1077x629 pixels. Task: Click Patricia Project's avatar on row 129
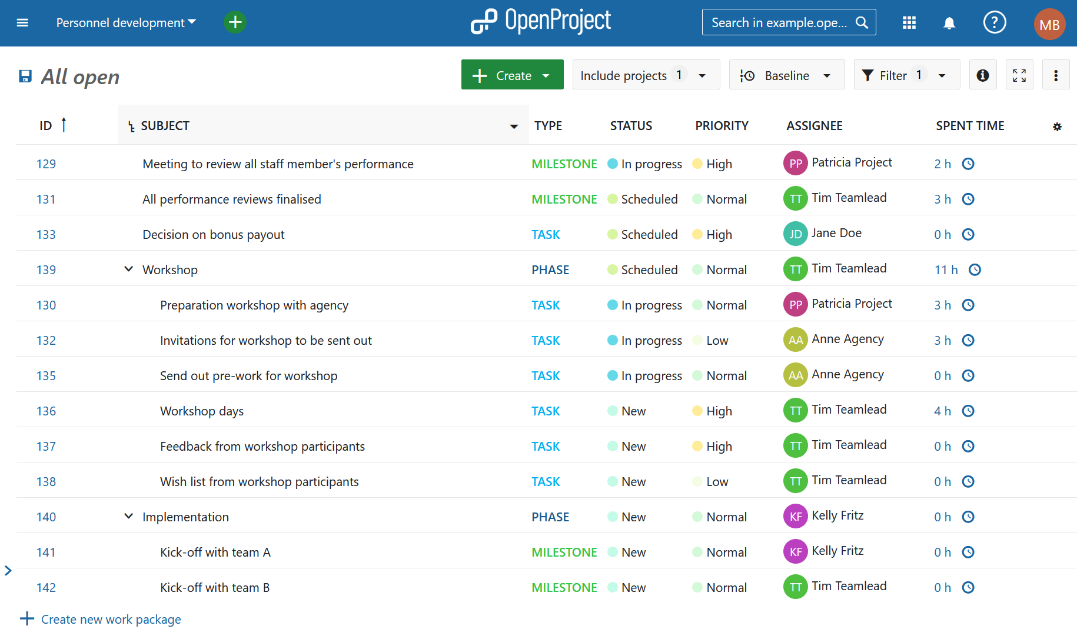tap(795, 163)
